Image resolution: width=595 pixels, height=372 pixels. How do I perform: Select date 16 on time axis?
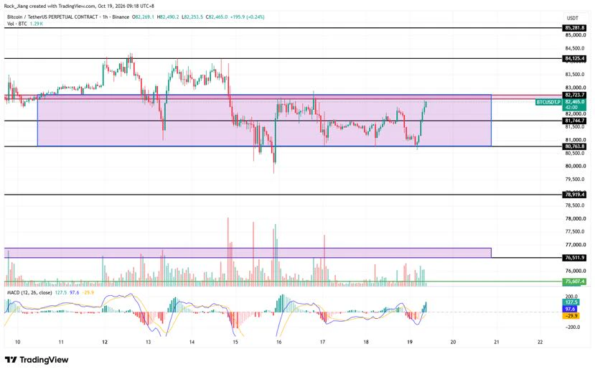click(x=279, y=342)
